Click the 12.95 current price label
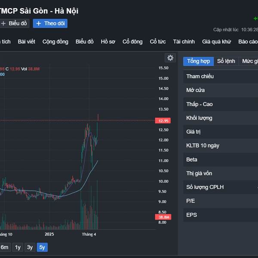Screen dimensions: 258x258 [x=163, y=121]
